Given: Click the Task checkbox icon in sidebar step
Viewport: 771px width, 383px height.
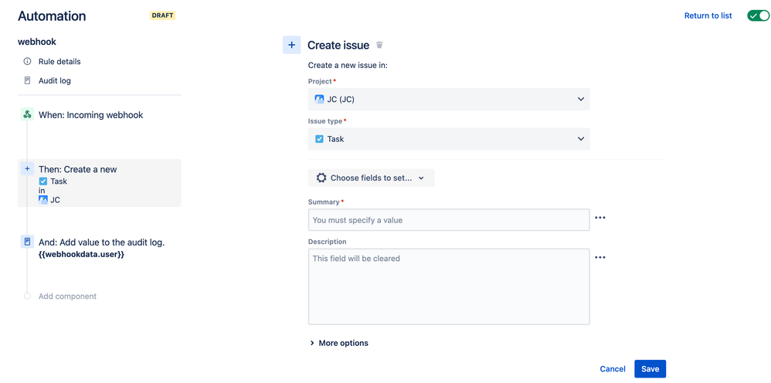Looking at the screenshot, I should coord(43,181).
